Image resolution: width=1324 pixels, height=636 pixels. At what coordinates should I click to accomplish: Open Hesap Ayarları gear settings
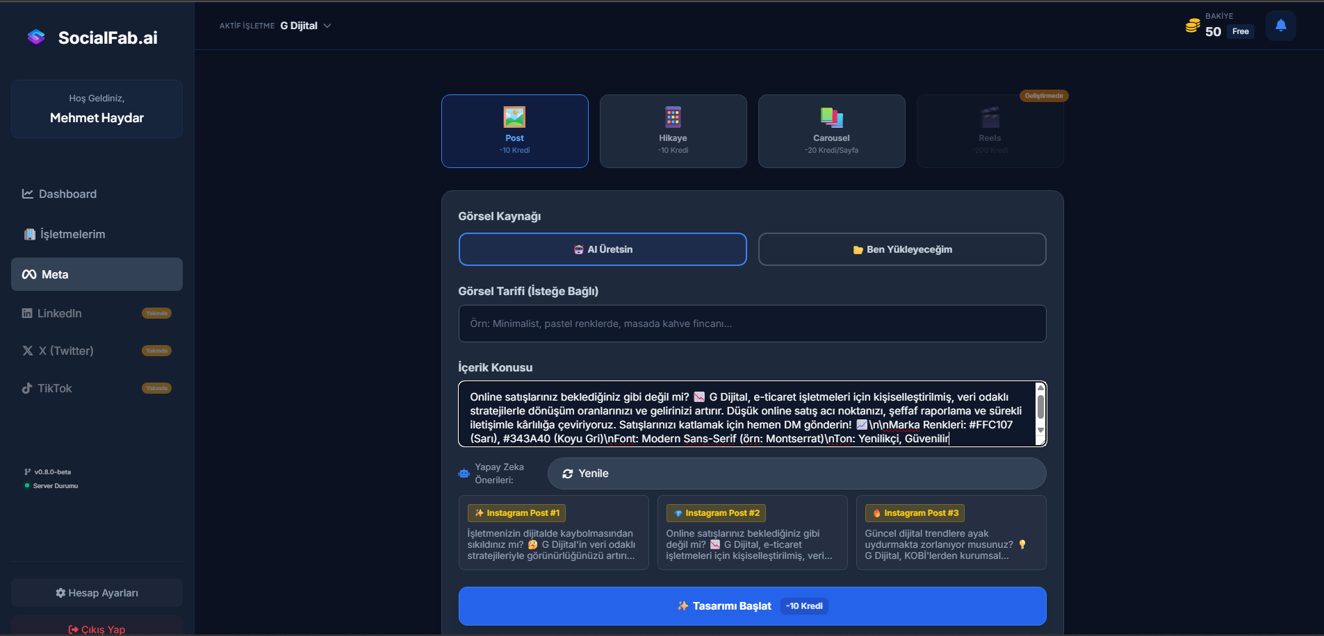(x=97, y=593)
